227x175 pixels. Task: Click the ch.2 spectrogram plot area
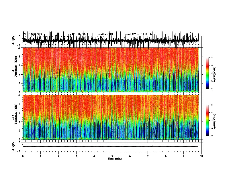(111, 117)
